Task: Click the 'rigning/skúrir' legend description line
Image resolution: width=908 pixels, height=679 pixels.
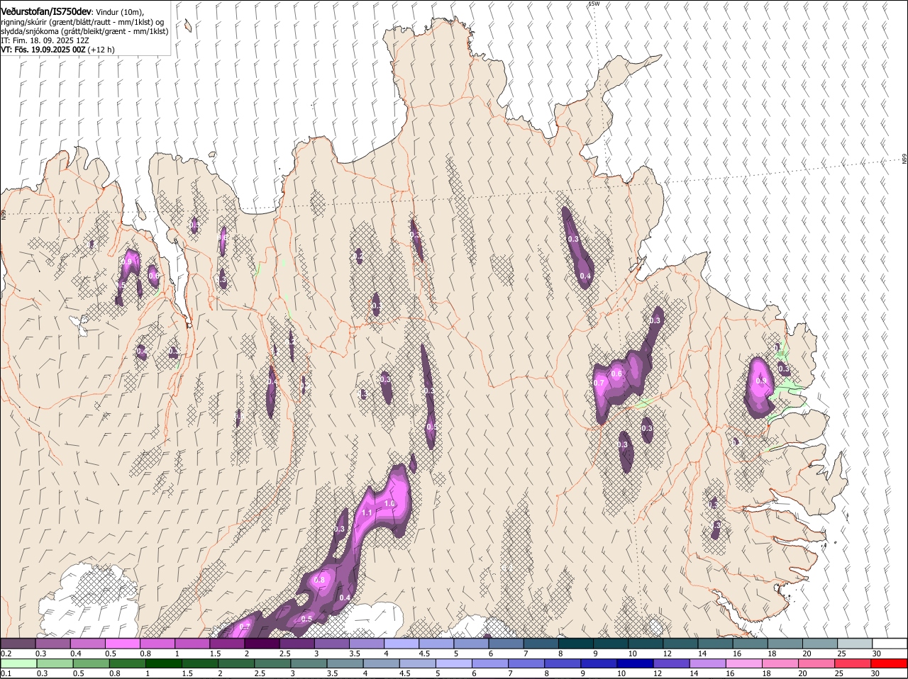Action: click(82, 22)
